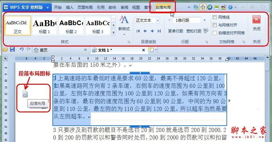Enable 与网格对齐 checkbox

(x=215, y=25)
